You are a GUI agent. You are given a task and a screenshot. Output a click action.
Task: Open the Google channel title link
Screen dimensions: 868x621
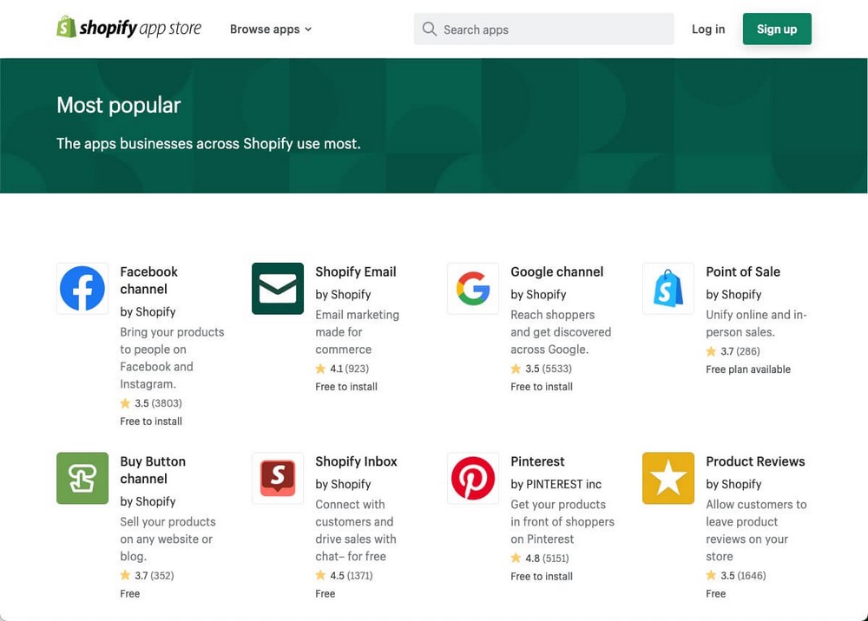click(557, 272)
